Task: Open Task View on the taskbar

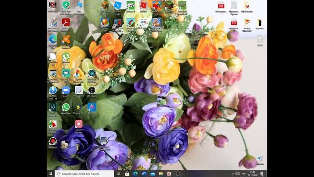Action: pos(118,174)
